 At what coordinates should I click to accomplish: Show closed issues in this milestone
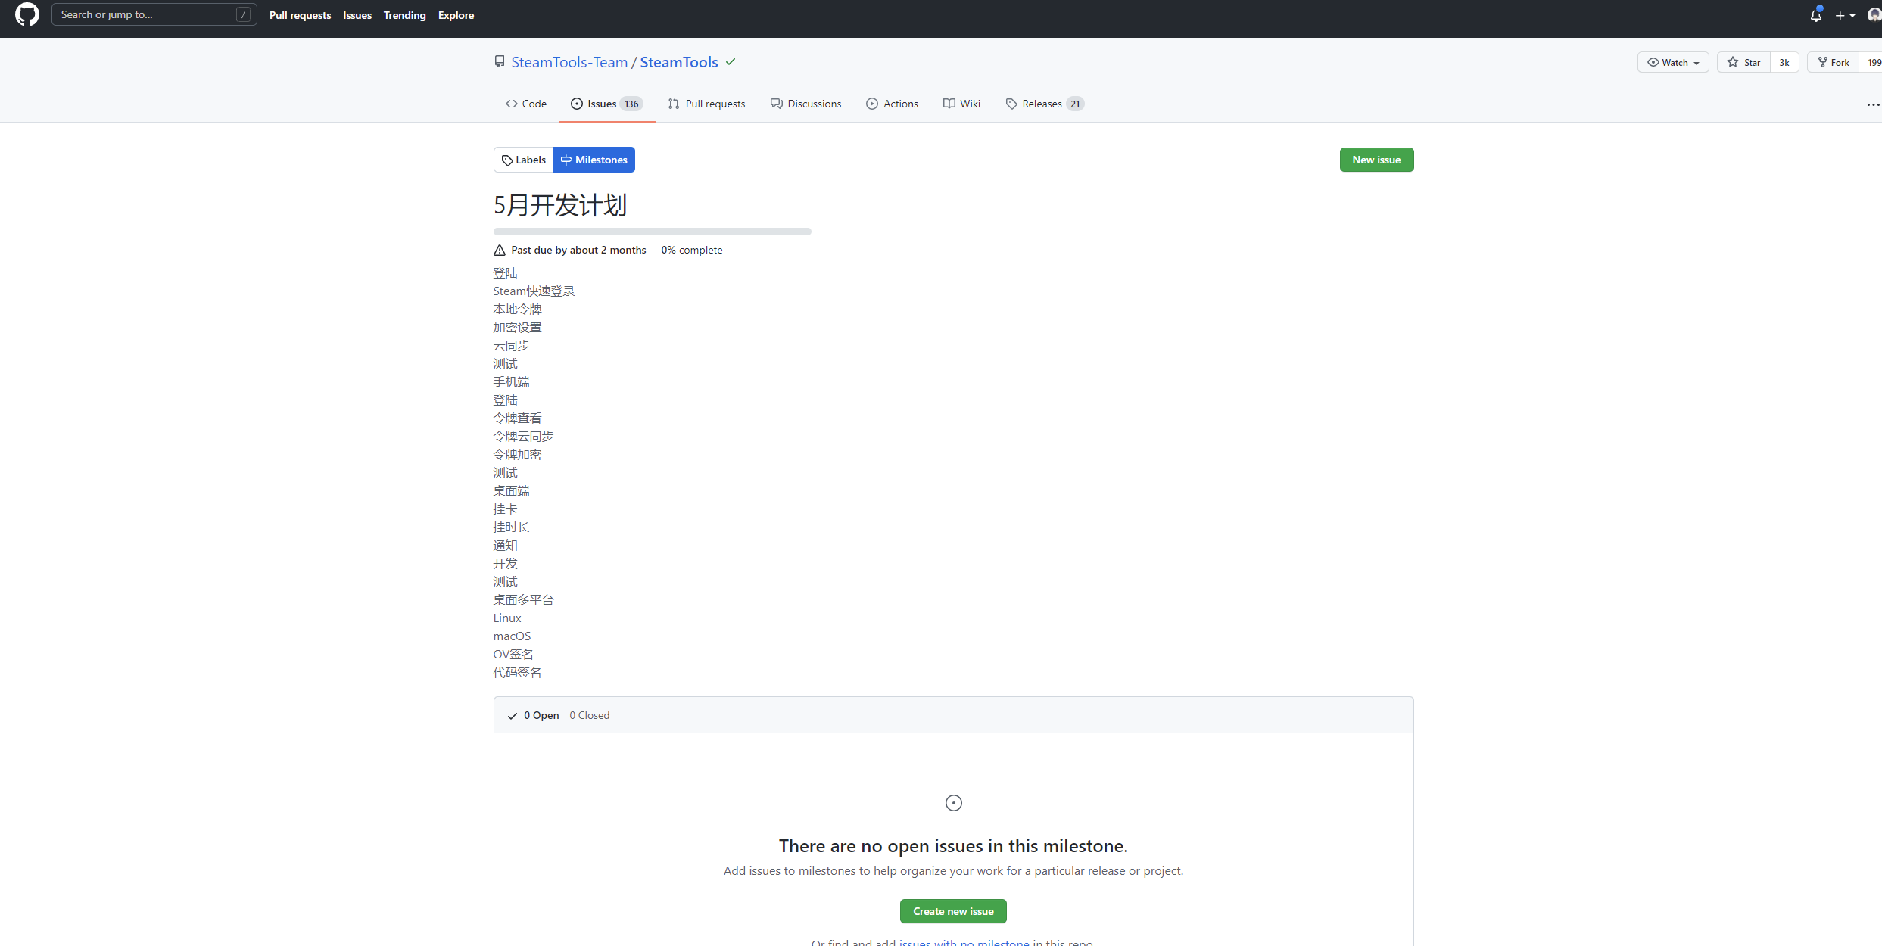[x=589, y=714]
